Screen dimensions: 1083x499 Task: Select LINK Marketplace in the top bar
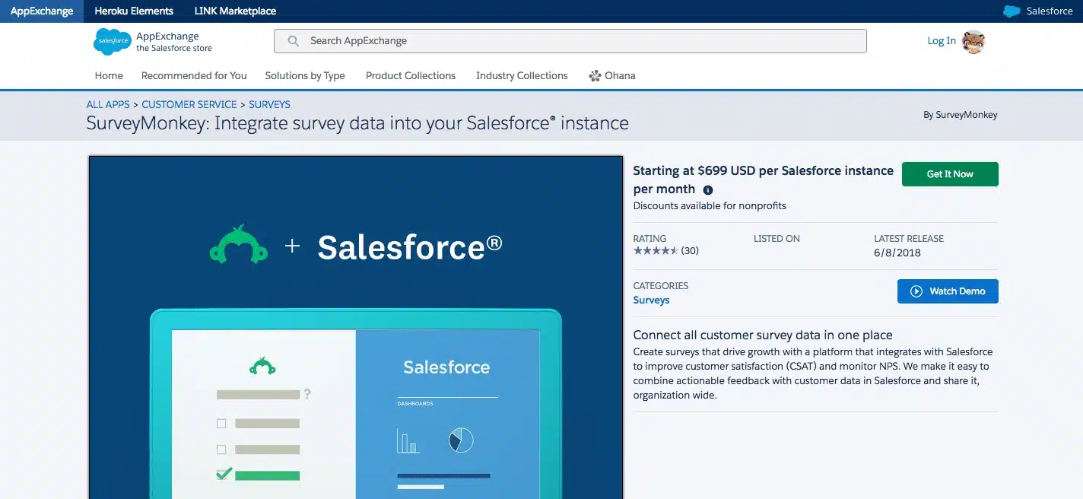click(x=235, y=11)
